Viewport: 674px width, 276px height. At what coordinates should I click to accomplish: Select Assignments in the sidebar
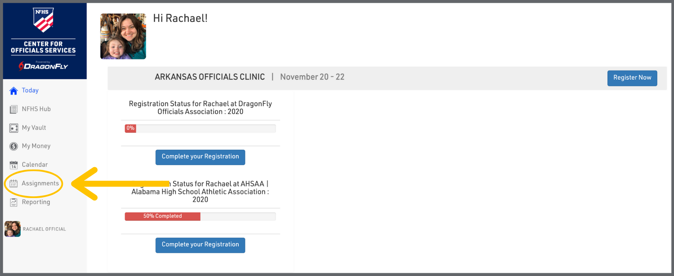pyautogui.click(x=40, y=183)
